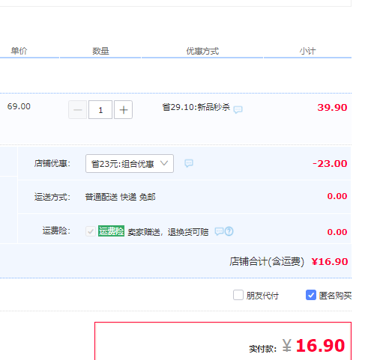Click comment icon beside 店铺优惠 dropdown
The image size is (374, 360).
coord(189,163)
